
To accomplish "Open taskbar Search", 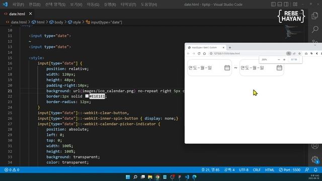I will pyautogui.click(x=135, y=177).
